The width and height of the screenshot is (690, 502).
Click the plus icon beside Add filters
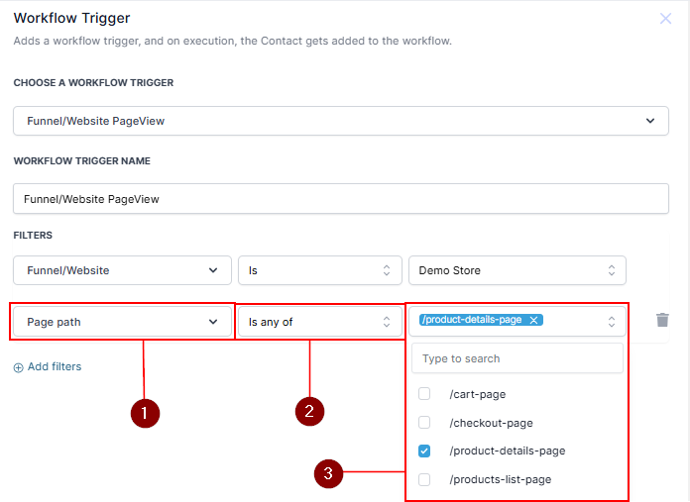[19, 367]
